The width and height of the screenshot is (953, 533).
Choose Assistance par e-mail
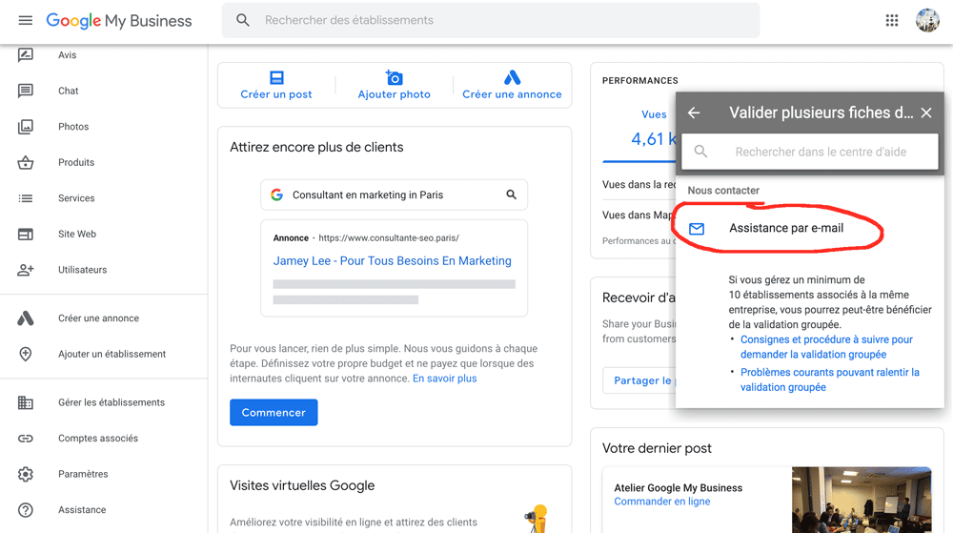click(x=786, y=228)
